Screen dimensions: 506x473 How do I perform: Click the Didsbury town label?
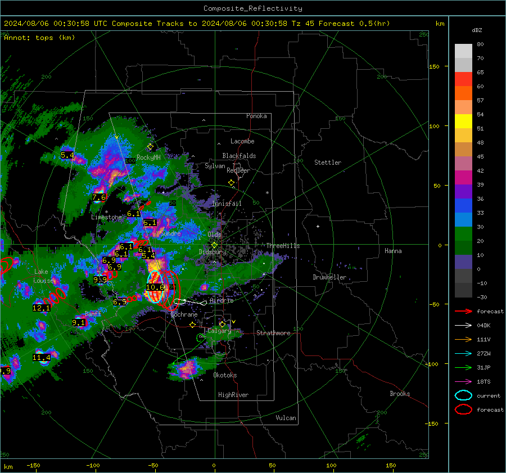tap(212, 252)
